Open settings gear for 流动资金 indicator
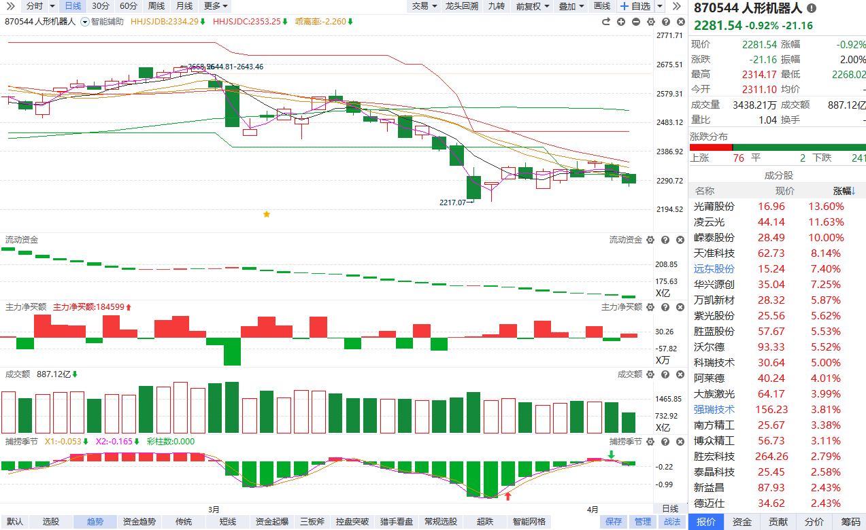Image resolution: width=866 pixels, height=530 pixels. point(650,240)
